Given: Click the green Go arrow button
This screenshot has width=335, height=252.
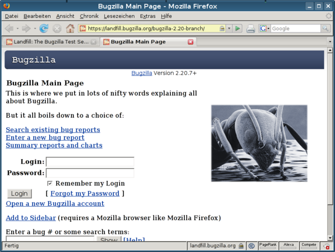Looking at the screenshot, I should (x=237, y=28).
